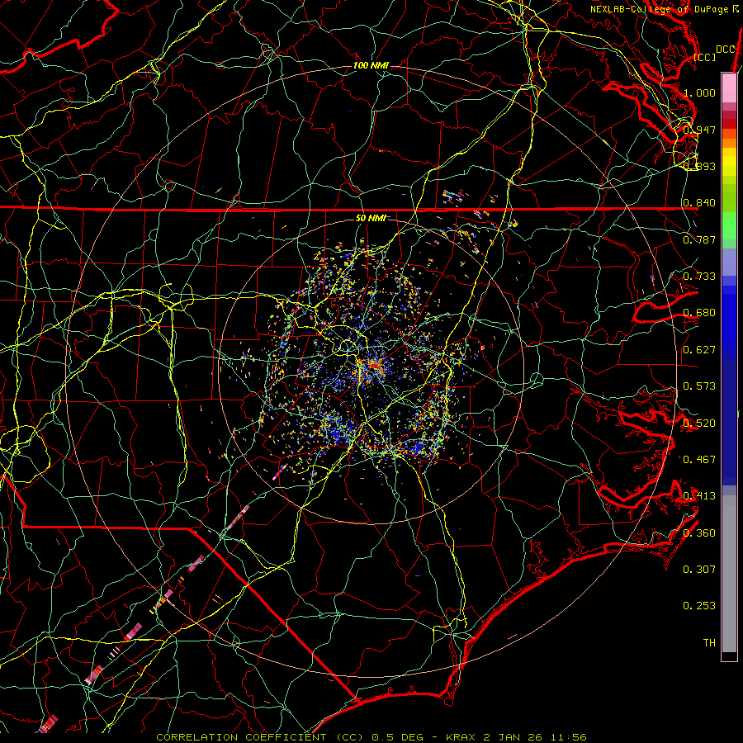The height and width of the screenshot is (743, 743).
Task: Click the red echo cluster at radar center
Action: [374, 366]
